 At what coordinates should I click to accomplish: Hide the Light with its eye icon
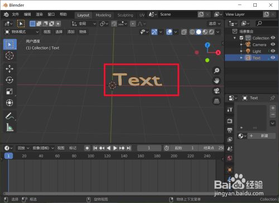(x=273, y=51)
